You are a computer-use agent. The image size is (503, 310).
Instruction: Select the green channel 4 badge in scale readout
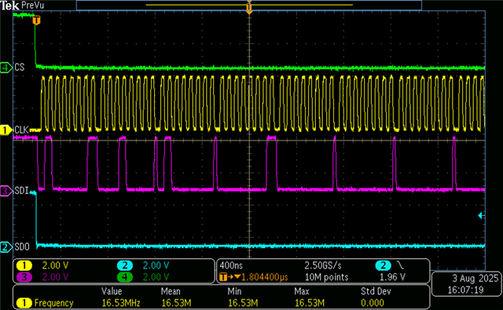click(125, 277)
